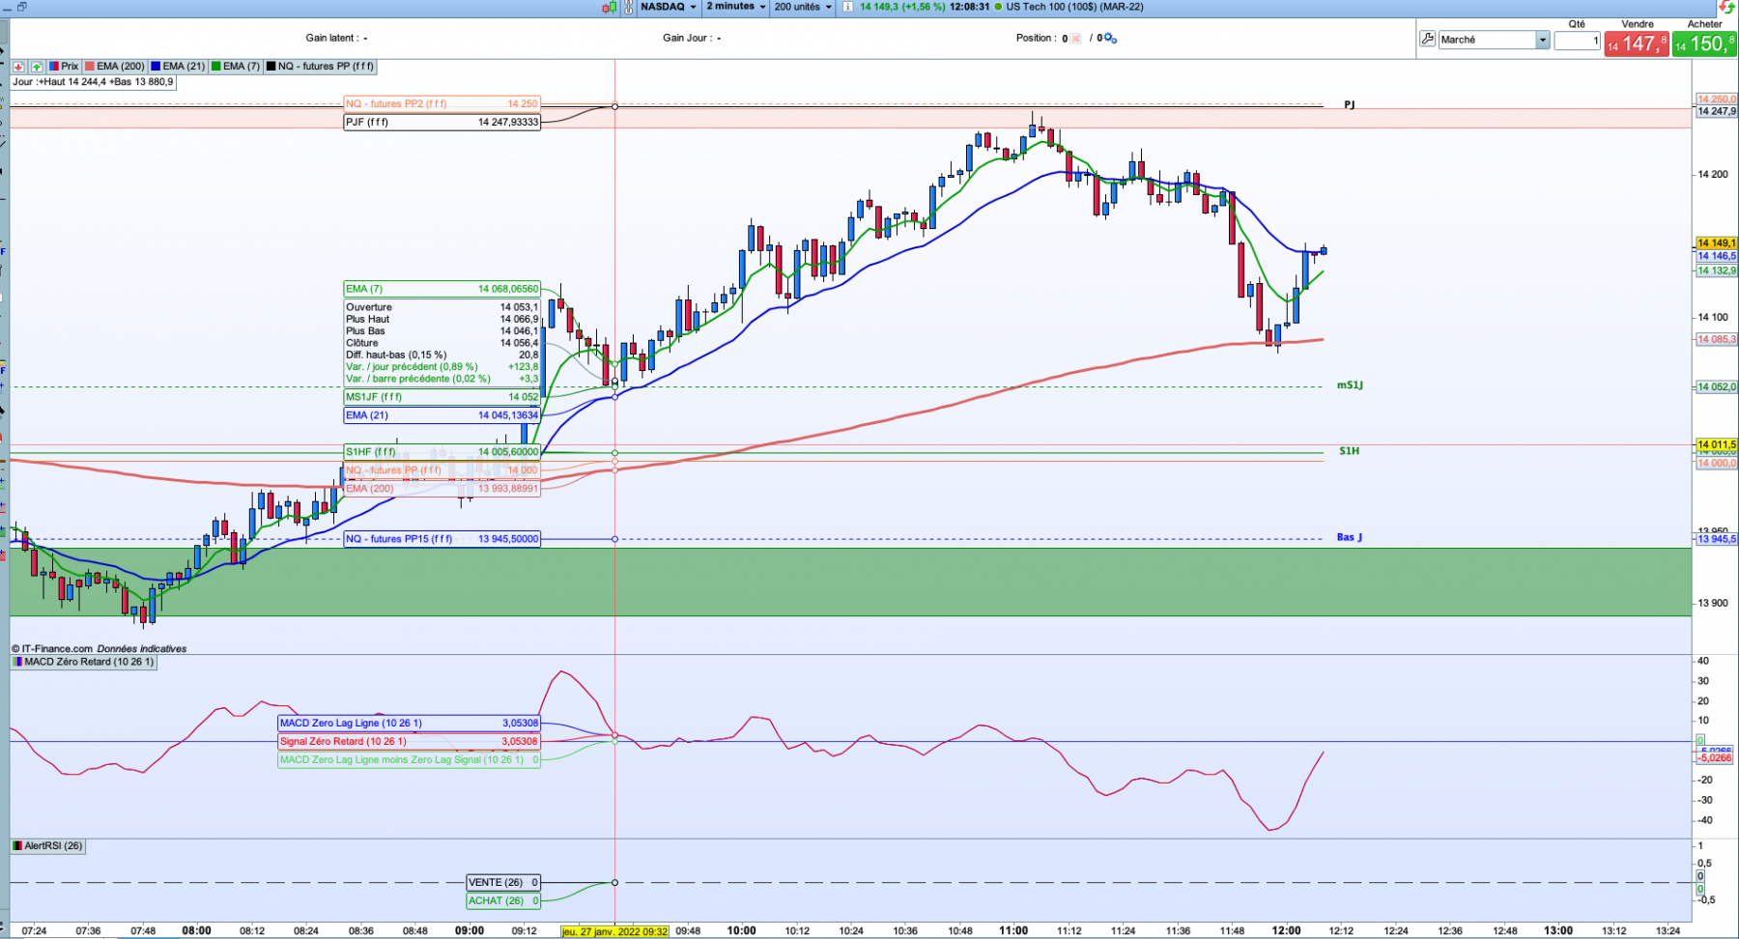The width and height of the screenshot is (1739, 939).
Task: Click the 09:32 date cursor marker on time axis
Action: 615,931
